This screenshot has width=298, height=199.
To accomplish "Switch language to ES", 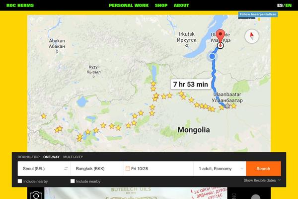I will point(280,5).
